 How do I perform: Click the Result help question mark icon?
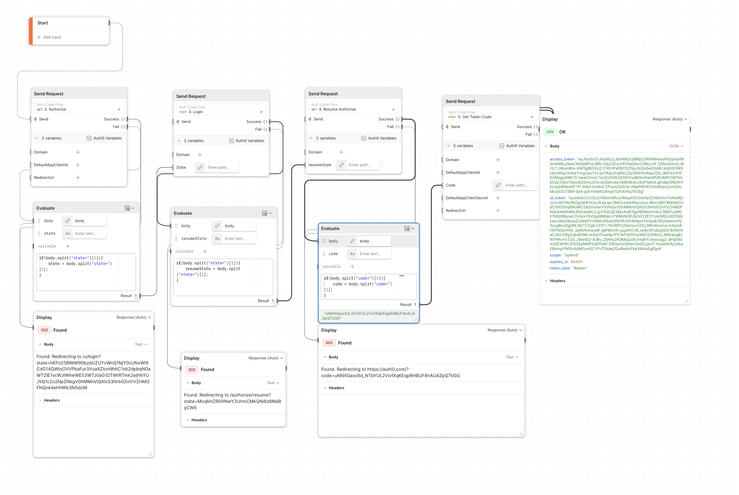point(136,295)
